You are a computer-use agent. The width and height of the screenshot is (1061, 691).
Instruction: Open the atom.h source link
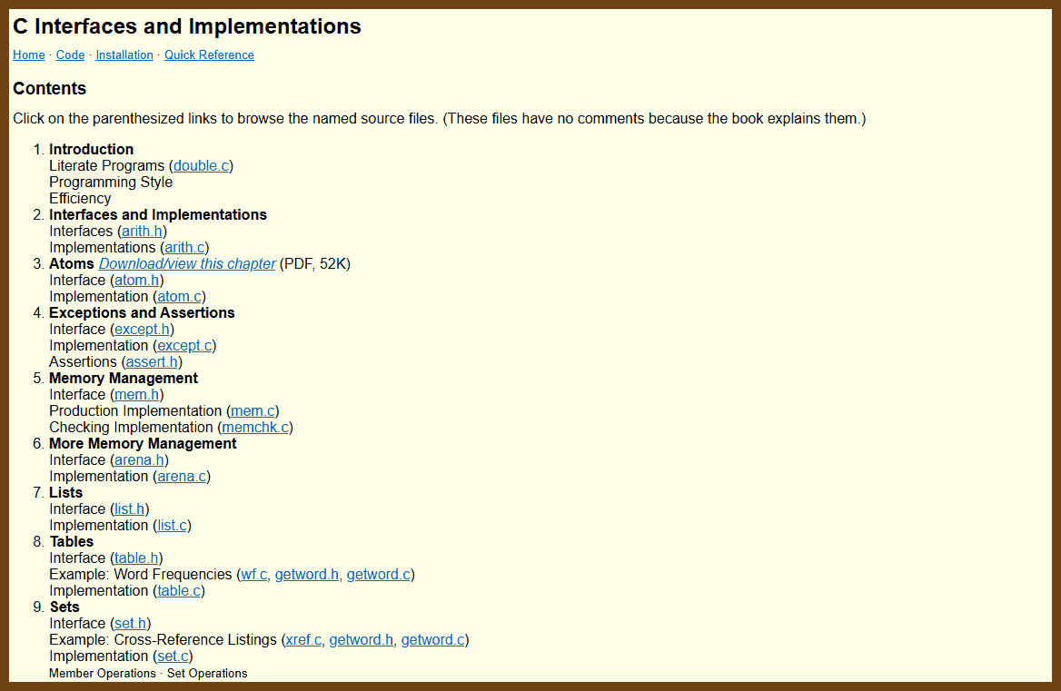[136, 281]
